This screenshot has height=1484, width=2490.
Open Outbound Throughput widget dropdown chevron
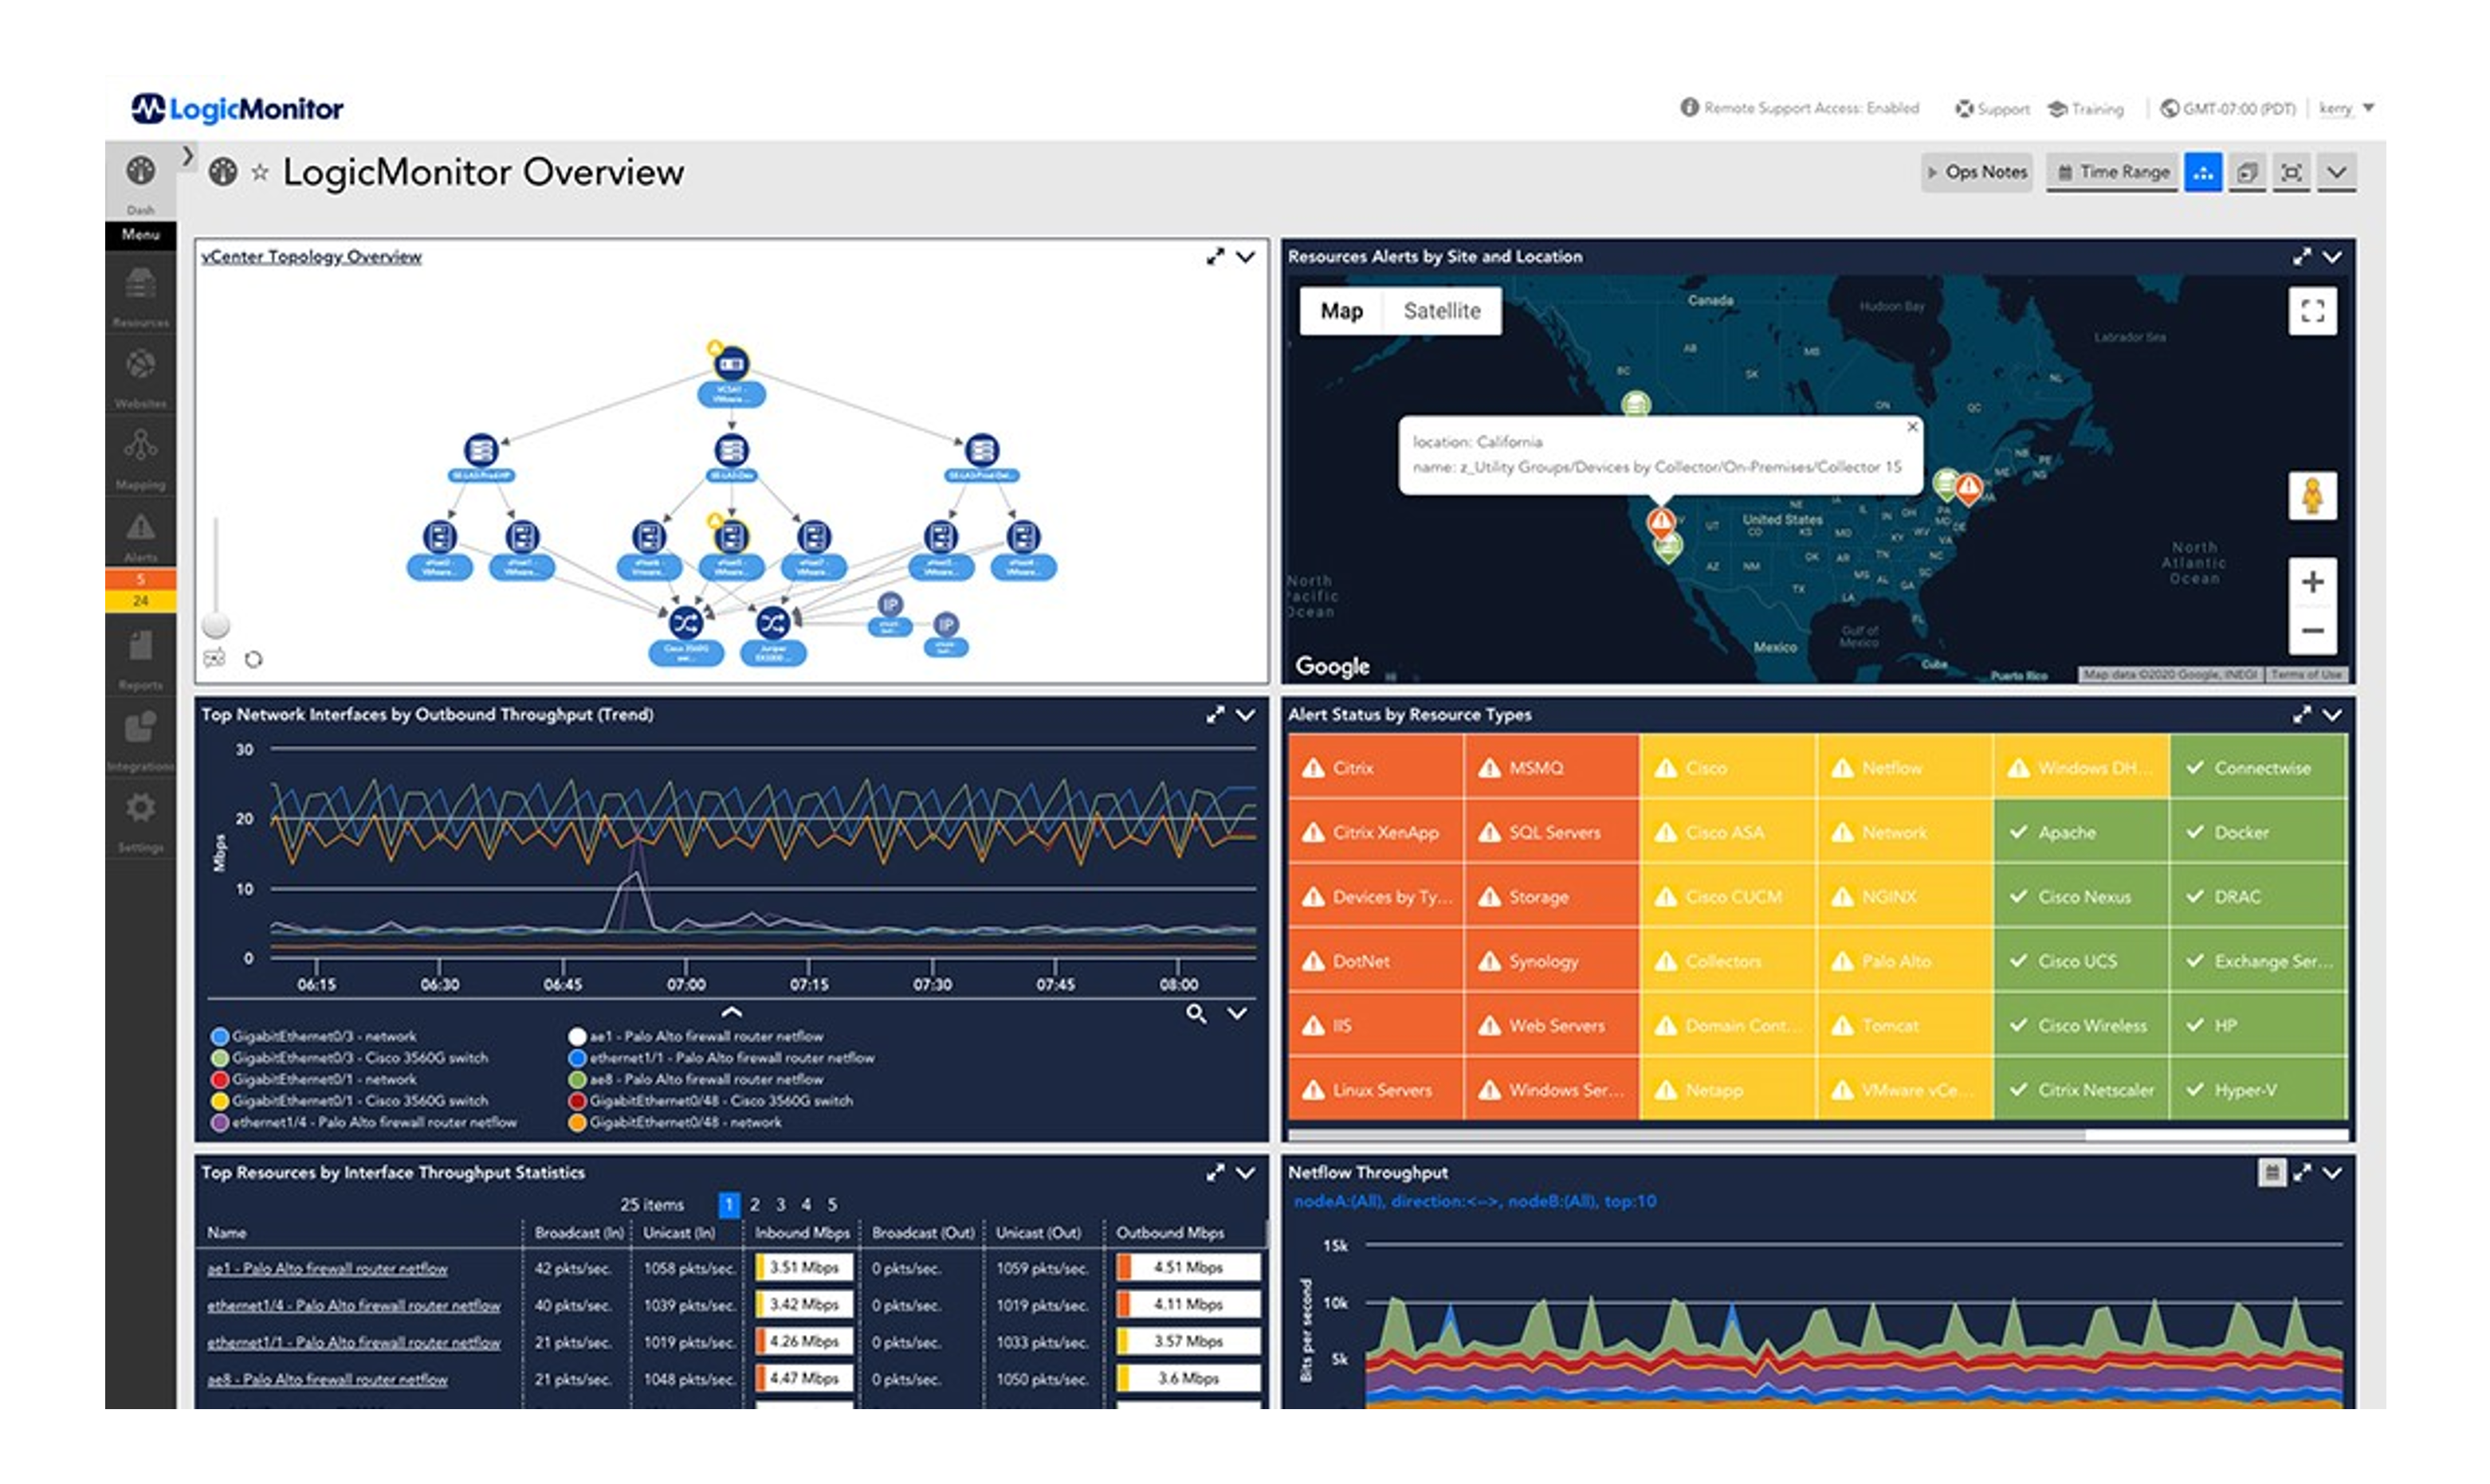pyautogui.click(x=1246, y=715)
